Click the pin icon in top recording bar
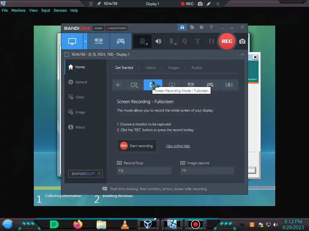Viewport: 309px width, 231px height. 99,4
